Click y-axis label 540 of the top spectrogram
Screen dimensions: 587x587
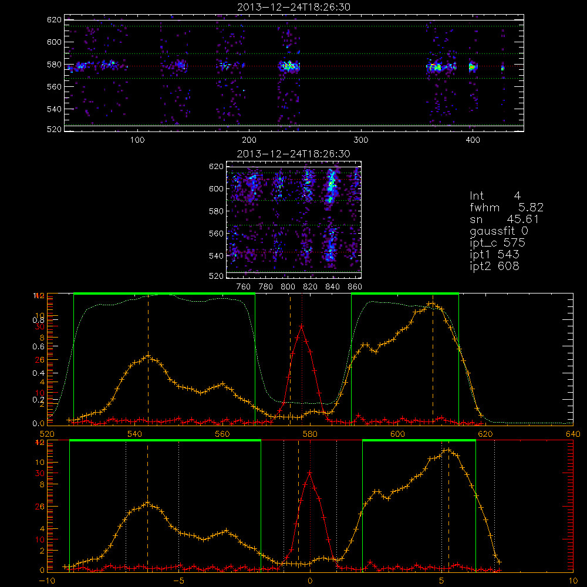click(x=54, y=109)
